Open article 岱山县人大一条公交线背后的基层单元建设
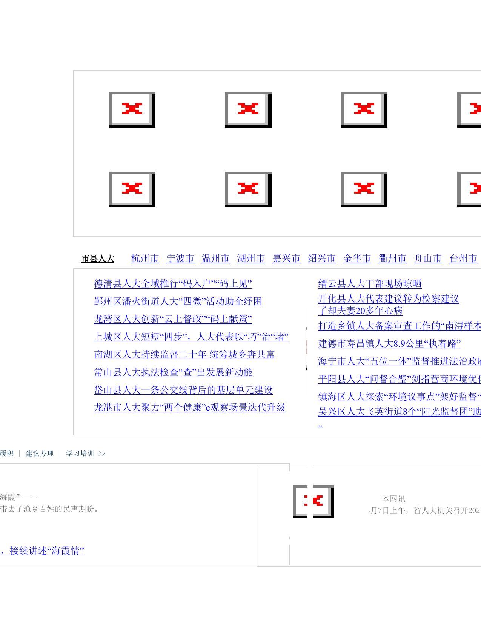The image size is (481, 623). 183,390
